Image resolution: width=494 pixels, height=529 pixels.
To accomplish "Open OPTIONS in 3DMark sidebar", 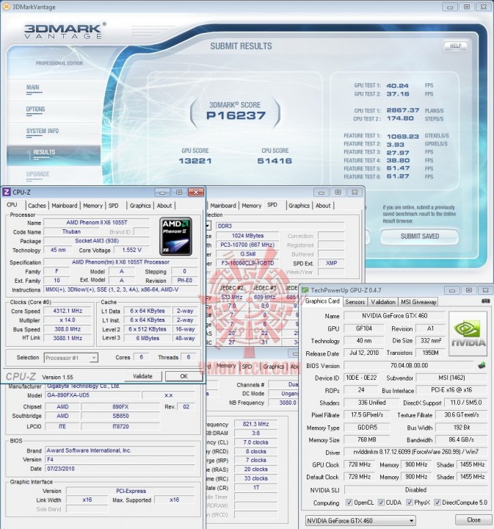I will tap(35, 109).
